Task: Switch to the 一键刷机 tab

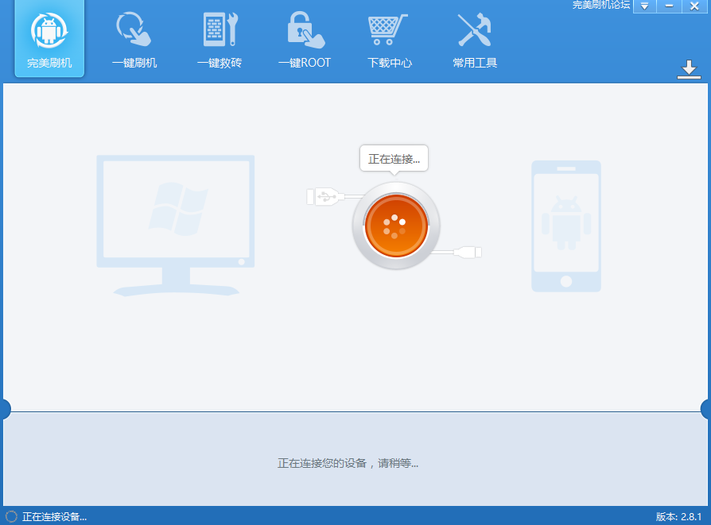Action: 134,40
